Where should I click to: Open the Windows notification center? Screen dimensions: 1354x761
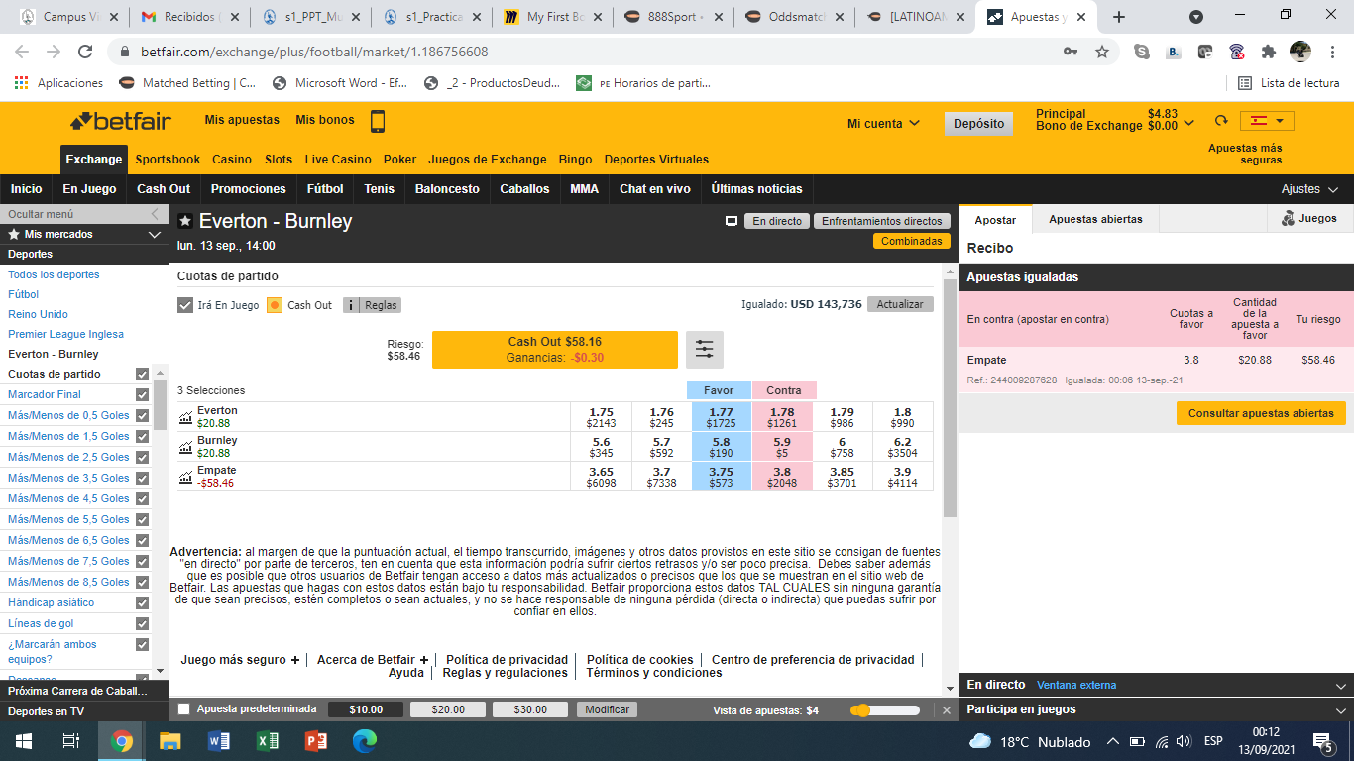[x=1322, y=741]
